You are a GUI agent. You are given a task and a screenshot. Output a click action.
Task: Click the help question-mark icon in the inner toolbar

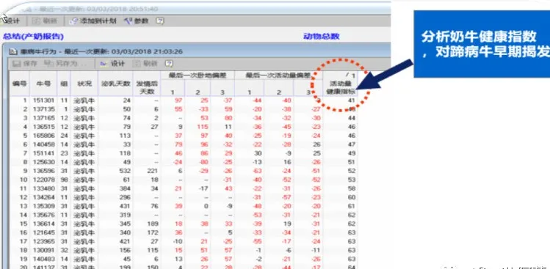tap(169, 64)
